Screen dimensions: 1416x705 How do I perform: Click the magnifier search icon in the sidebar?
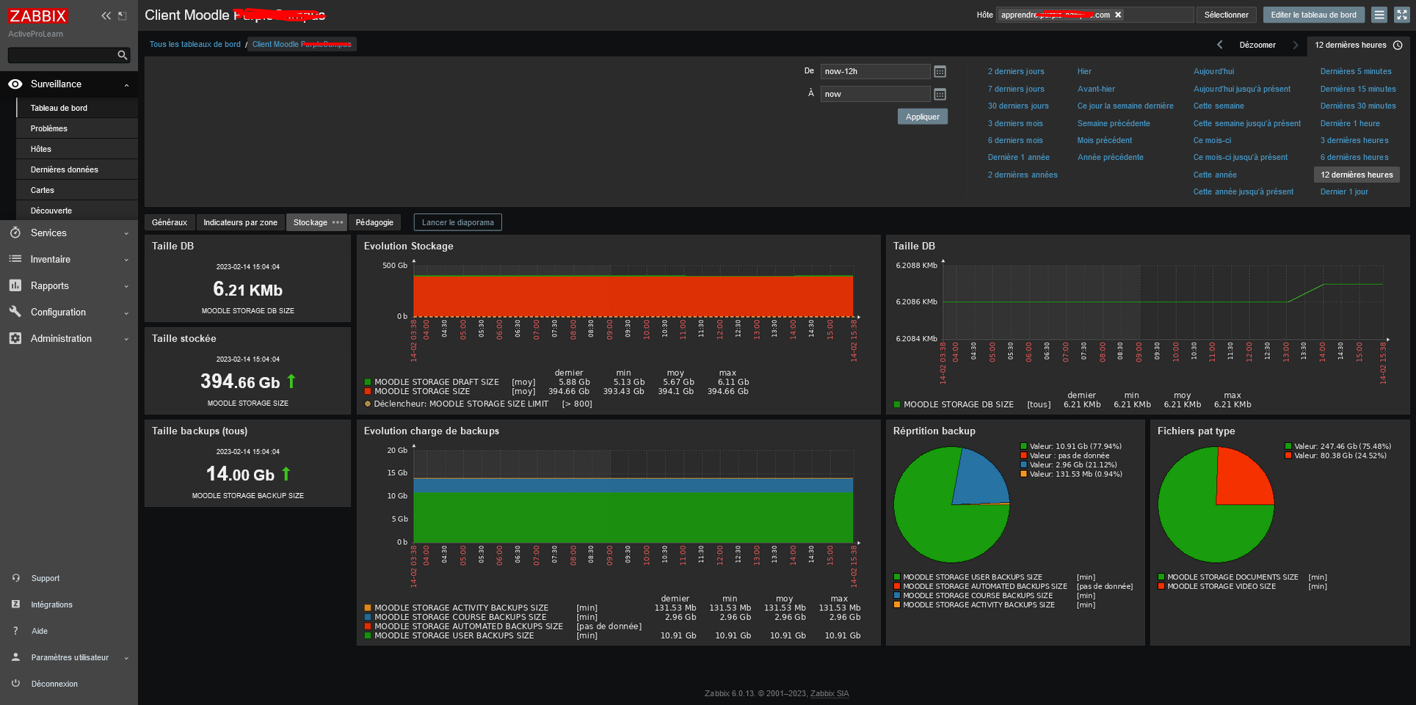(123, 55)
